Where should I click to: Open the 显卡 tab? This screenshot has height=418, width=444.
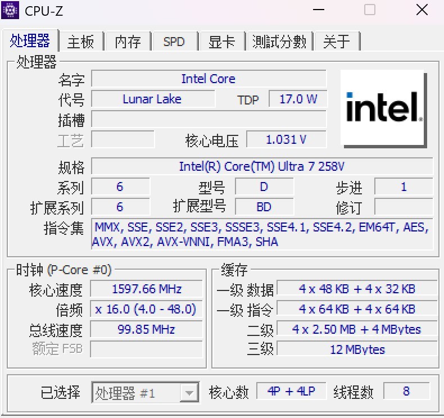pos(221,42)
